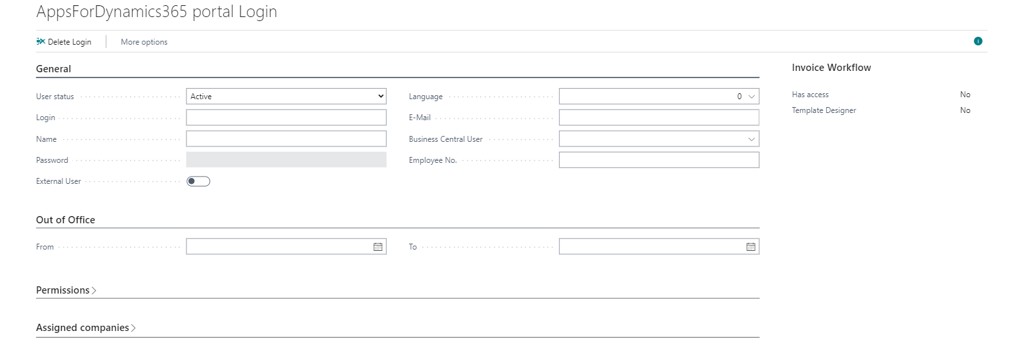Open More options menu

click(x=144, y=42)
